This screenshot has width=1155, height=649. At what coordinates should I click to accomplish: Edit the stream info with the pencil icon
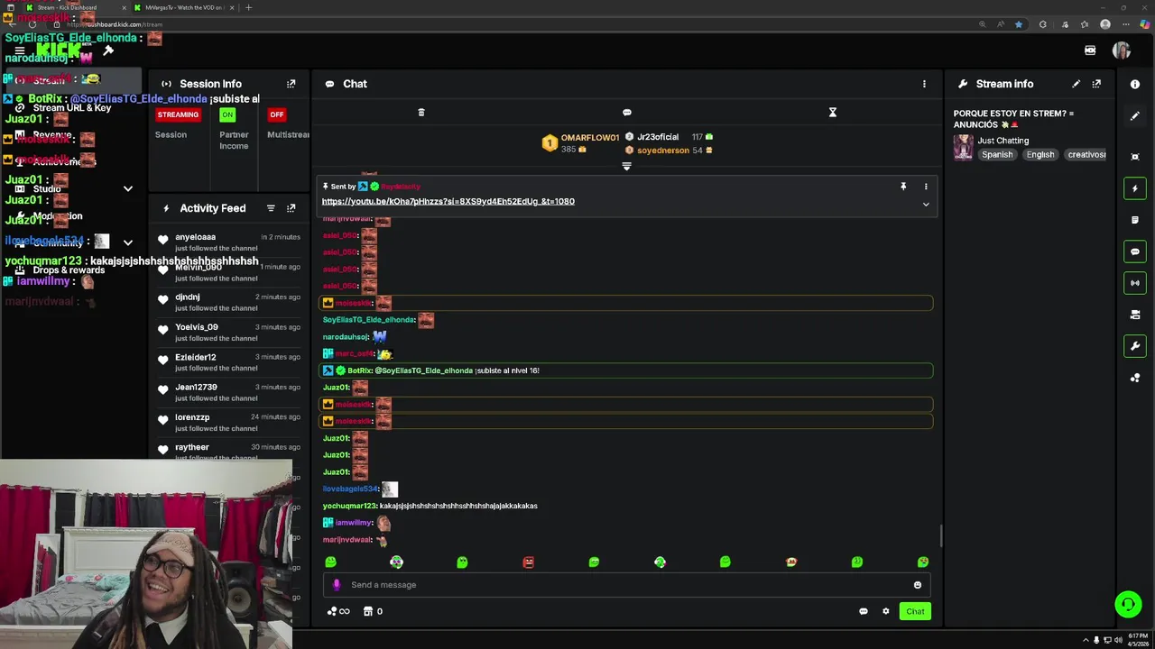(x=1076, y=84)
